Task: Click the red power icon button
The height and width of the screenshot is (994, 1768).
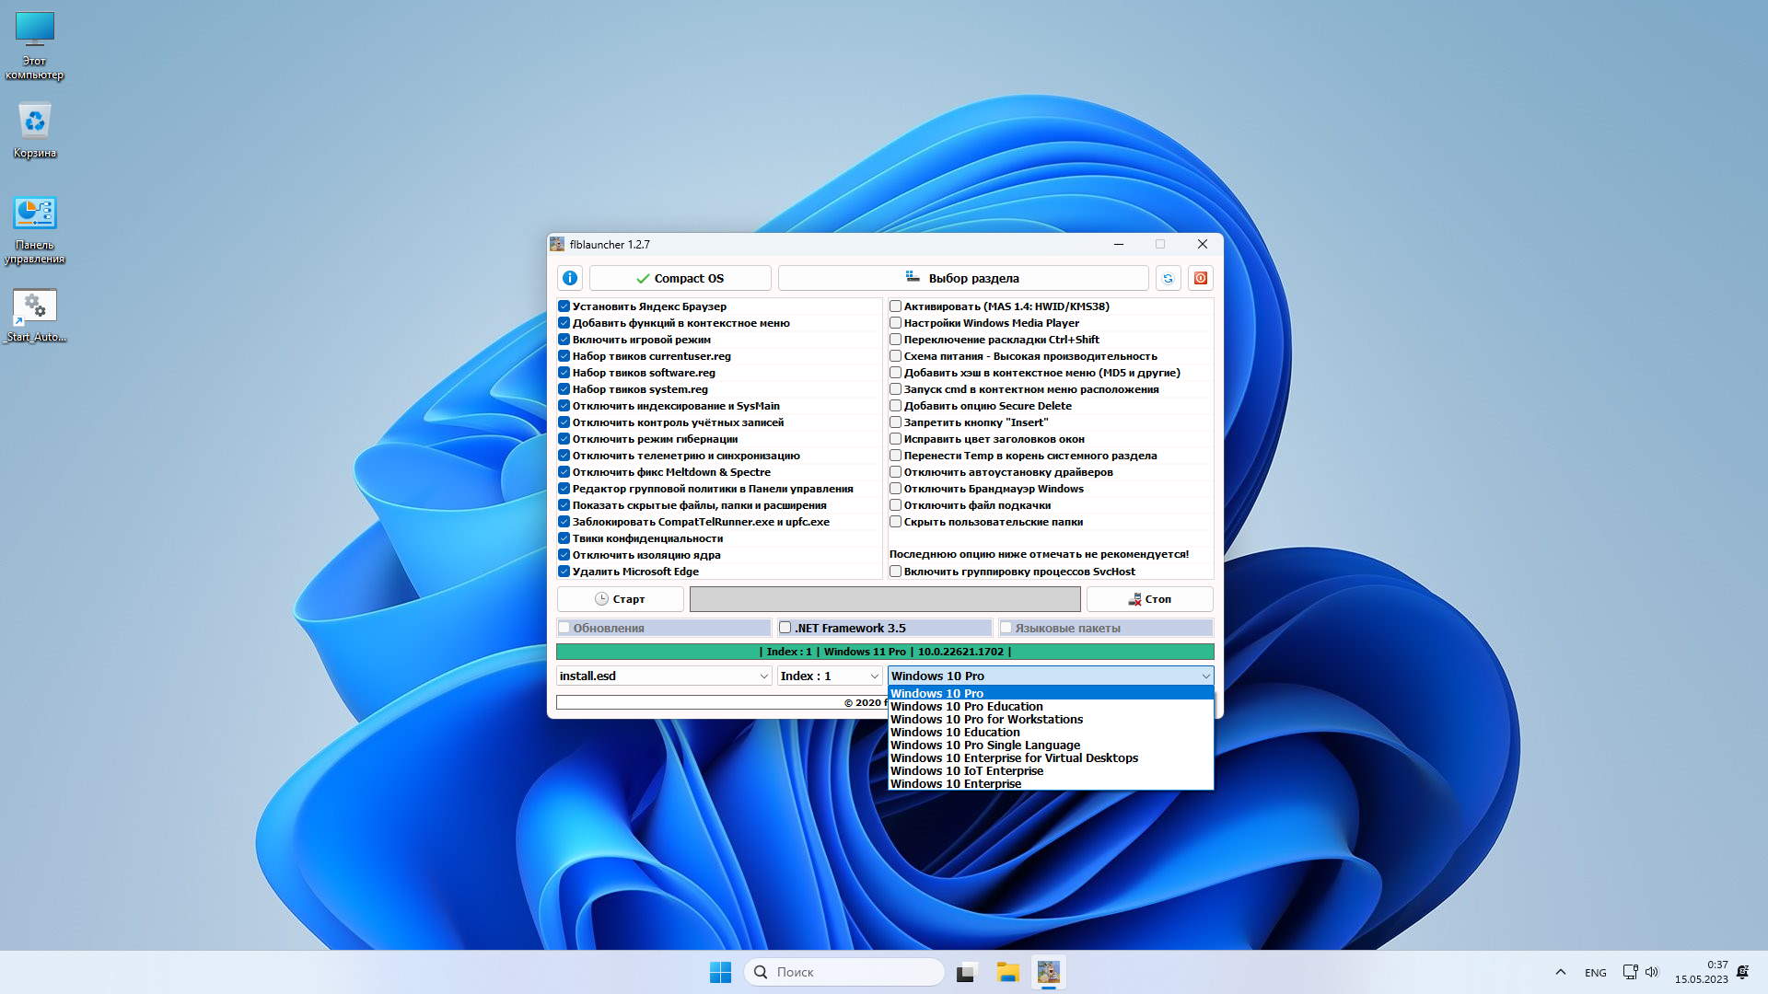Action: [x=1201, y=278]
